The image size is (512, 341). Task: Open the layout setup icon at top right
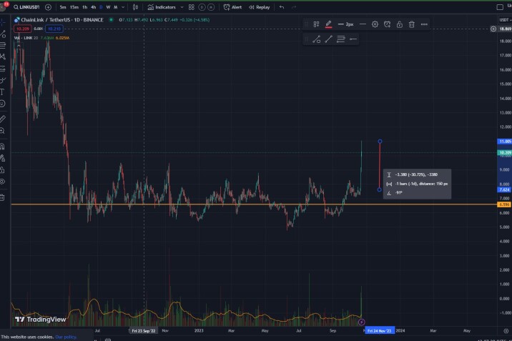tap(500, 7)
